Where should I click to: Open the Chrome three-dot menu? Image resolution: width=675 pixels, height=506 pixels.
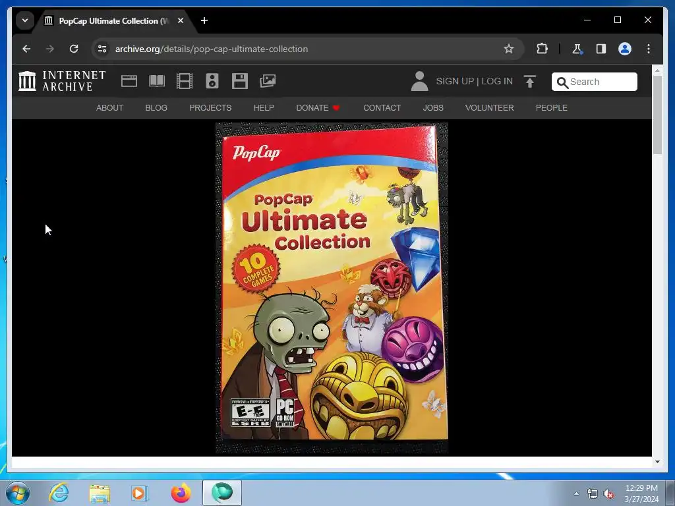tap(649, 49)
